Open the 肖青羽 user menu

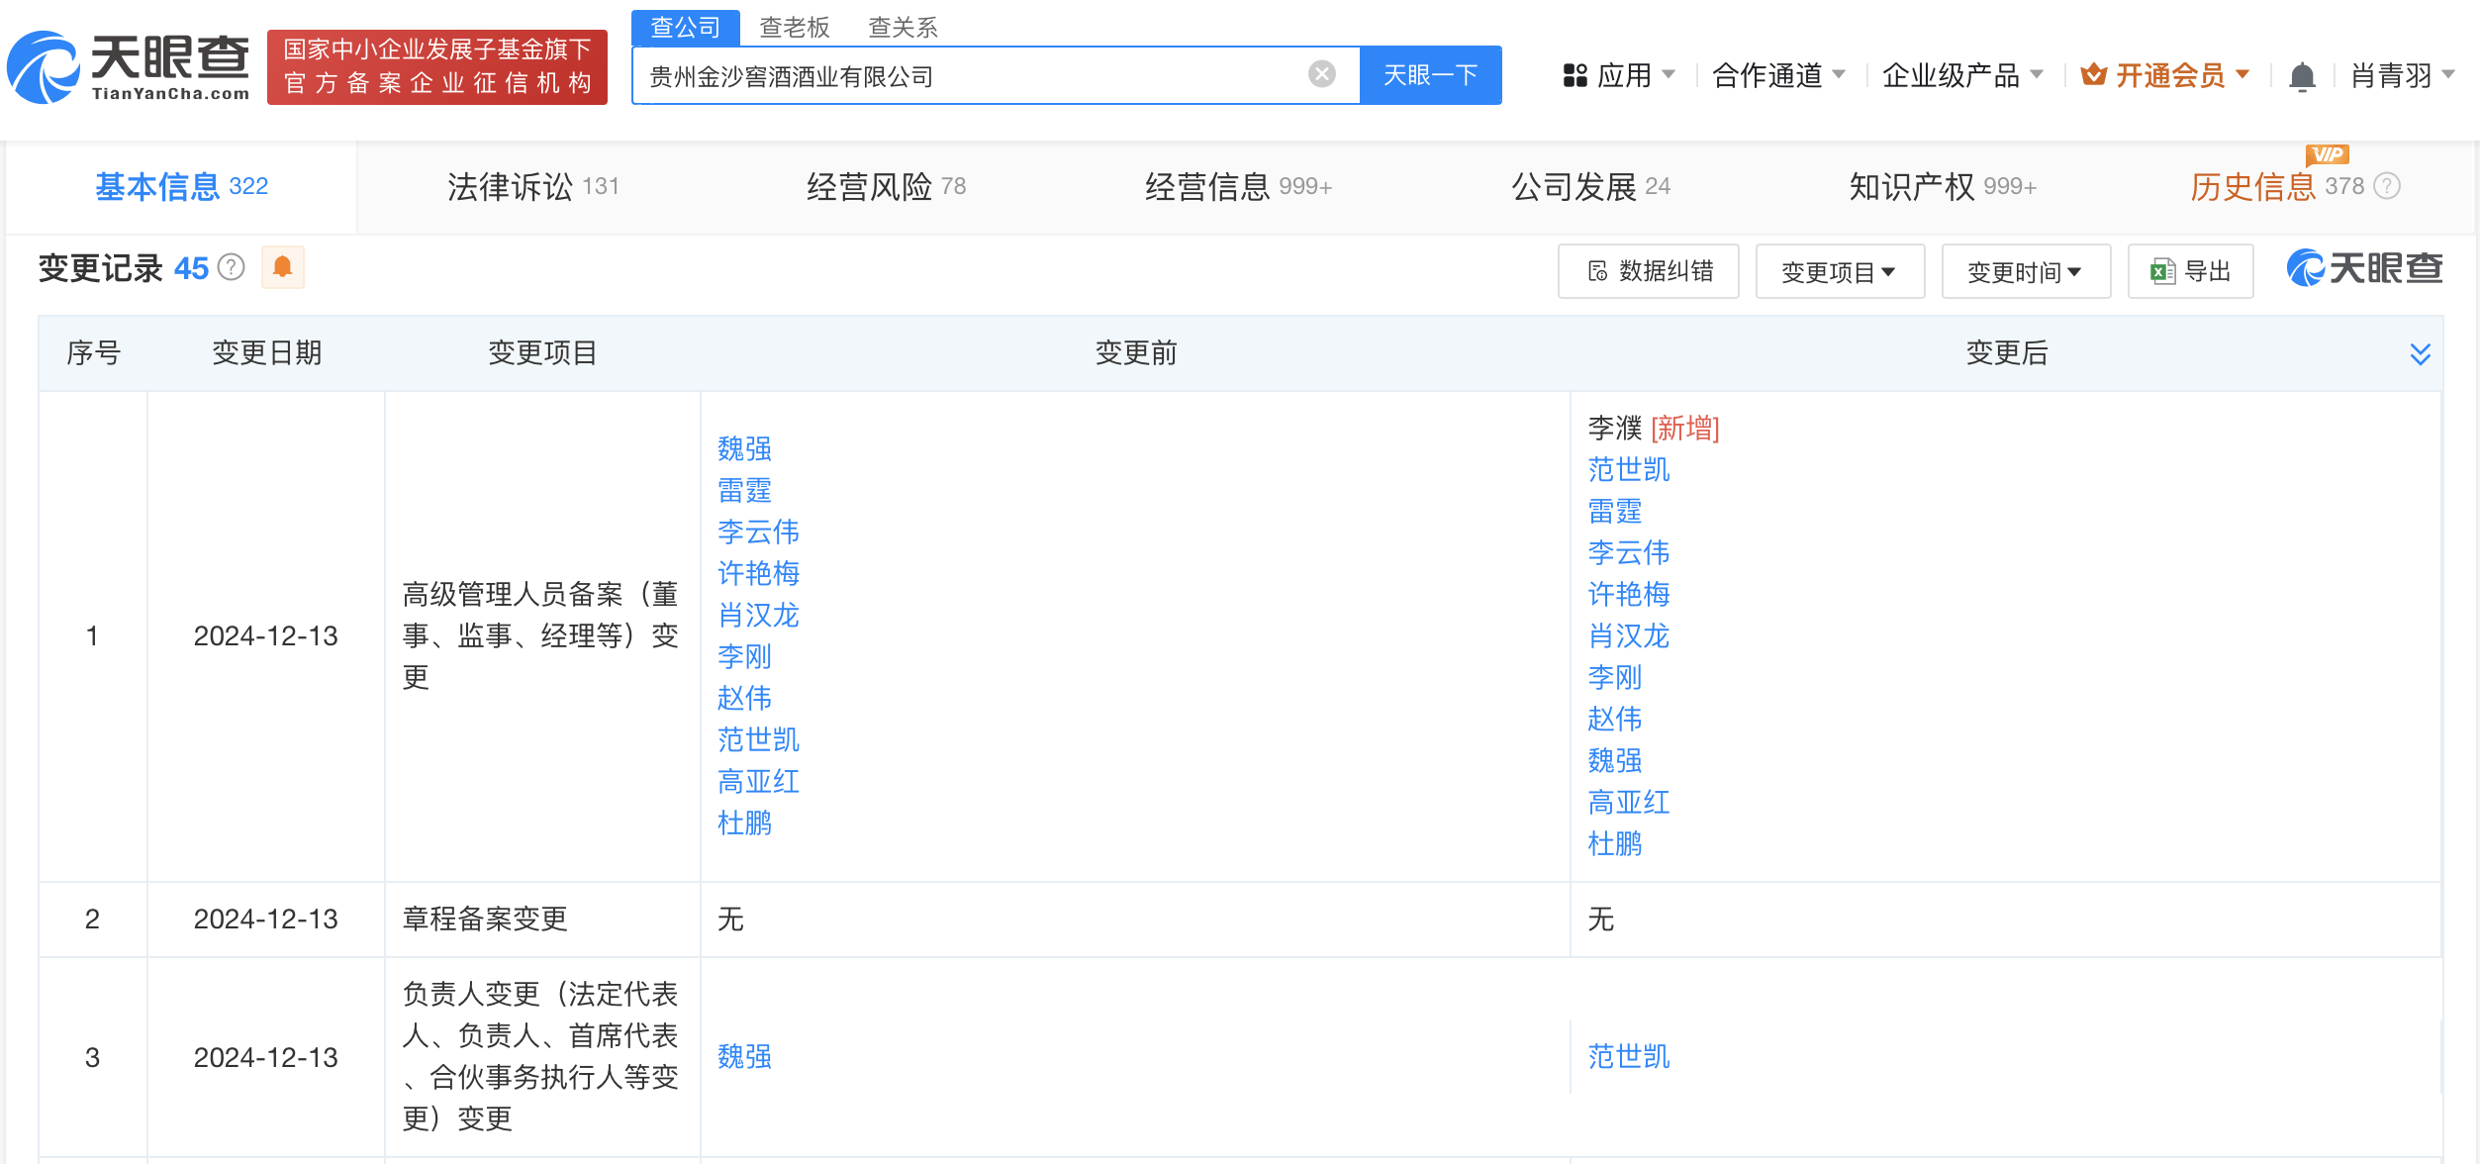coord(2403,75)
